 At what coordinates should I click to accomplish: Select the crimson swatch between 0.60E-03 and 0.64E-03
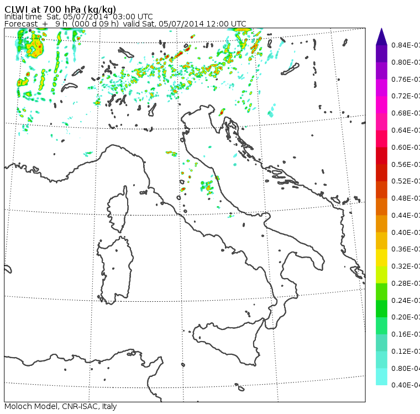click(381, 139)
